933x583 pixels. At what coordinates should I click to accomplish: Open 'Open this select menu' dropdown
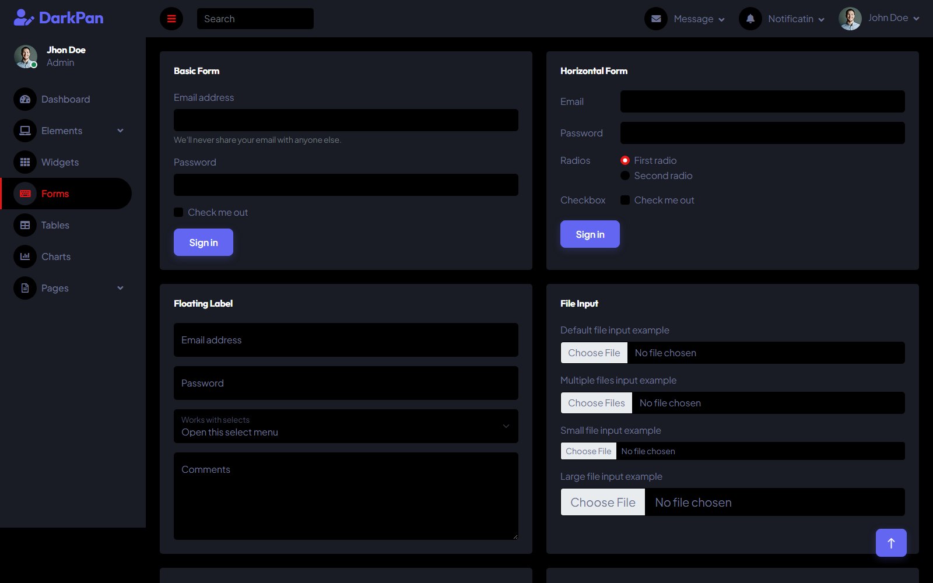(346, 426)
